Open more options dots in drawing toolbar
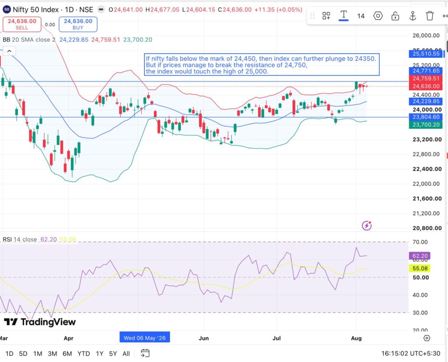The height and width of the screenshot is (362, 448). 445,16
